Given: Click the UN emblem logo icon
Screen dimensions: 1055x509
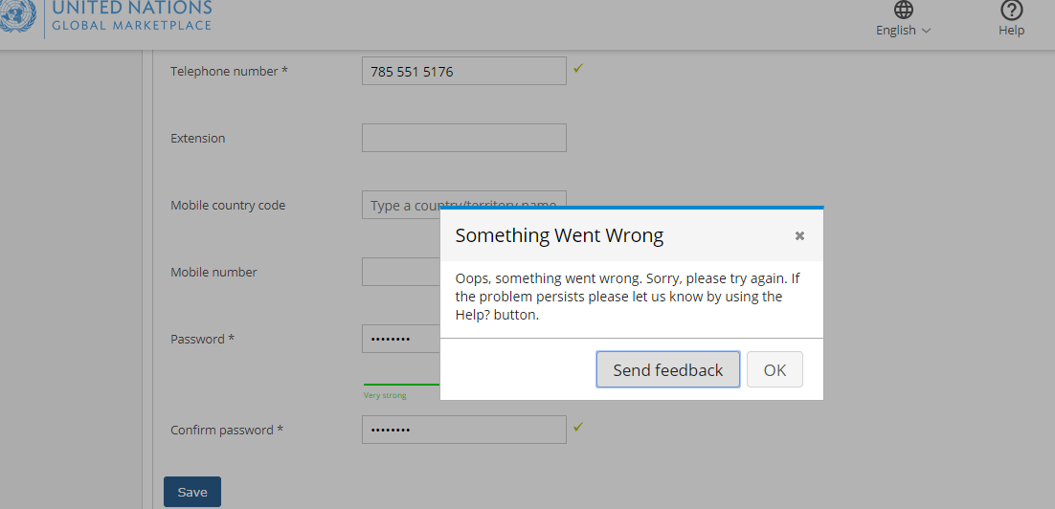Looking at the screenshot, I should point(18,14).
